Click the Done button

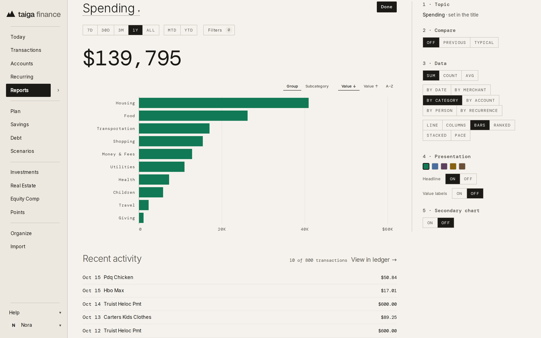coord(387,7)
